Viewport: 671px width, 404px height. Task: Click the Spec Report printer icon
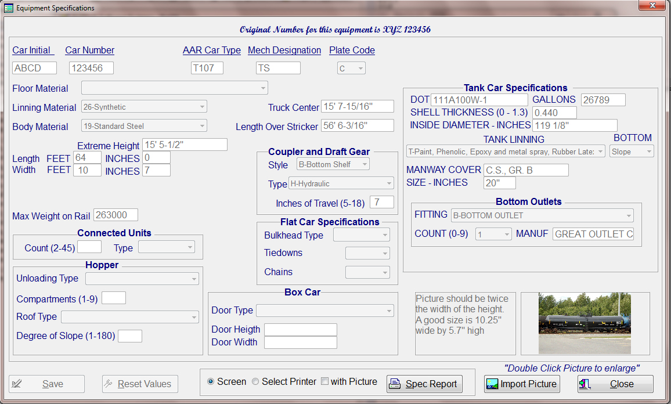(395, 384)
